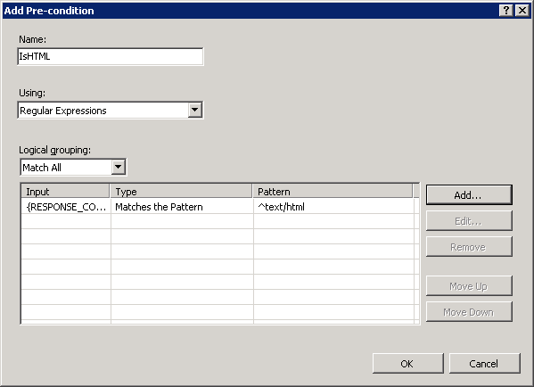534x387 pixels.
Task: Click the Name field containing IsHTML
Action: (111, 56)
